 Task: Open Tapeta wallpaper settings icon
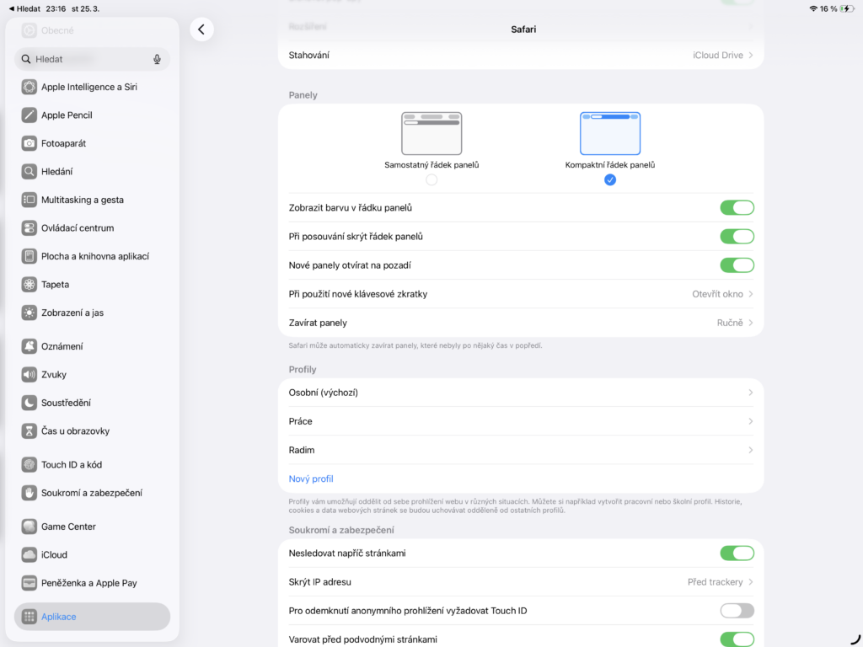[29, 285]
